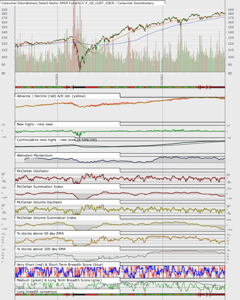
Task: Click the "McClellan Volume Oscillator" panel label
Action: [39, 202]
